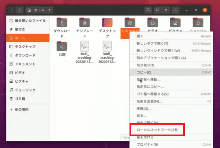Click the back navigation arrow
220x148 pixels.
pyautogui.click(x=13, y=10)
